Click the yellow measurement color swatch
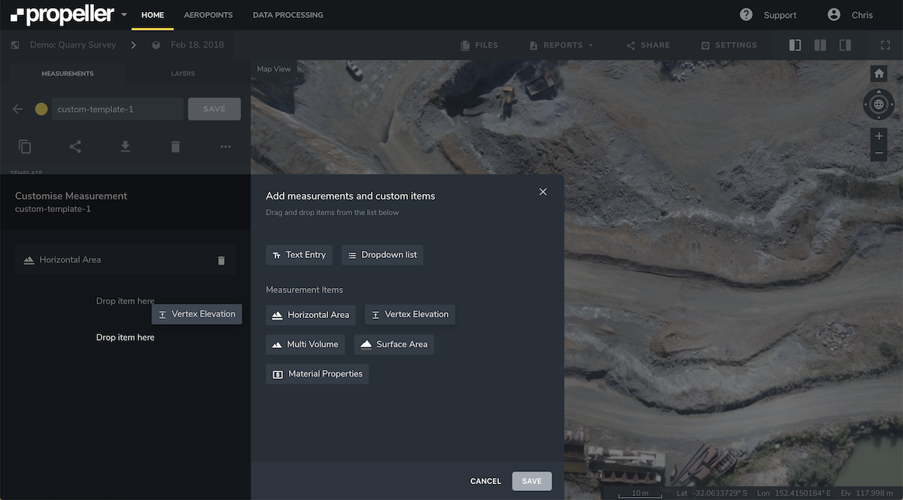903x500 pixels. [x=41, y=109]
